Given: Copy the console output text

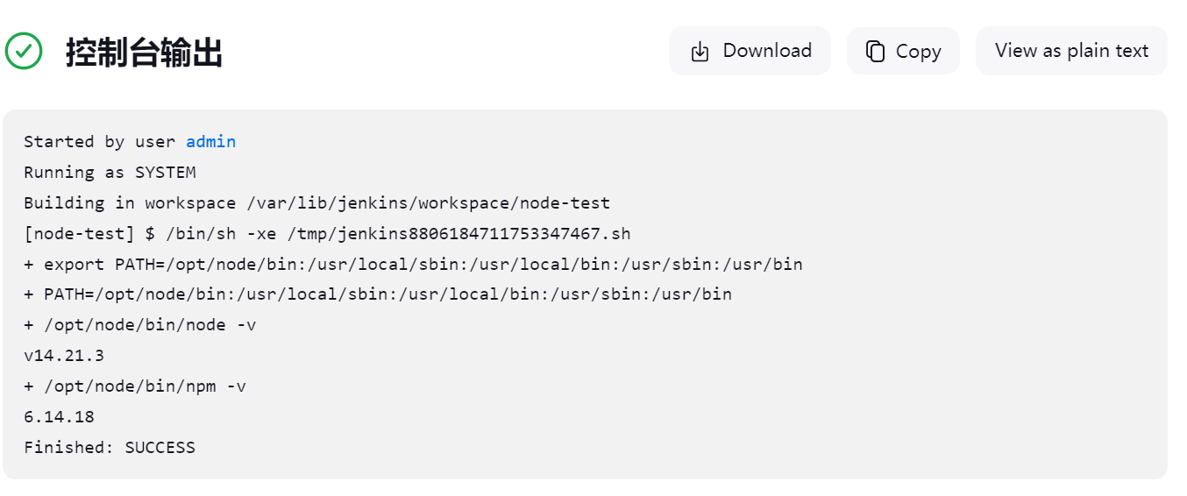Looking at the screenshot, I should pos(903,51).
